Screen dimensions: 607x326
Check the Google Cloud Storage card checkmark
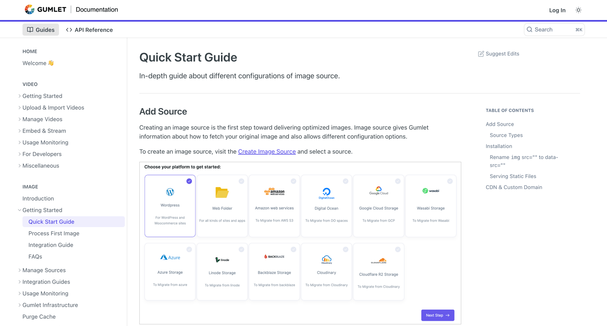[398, 181]
